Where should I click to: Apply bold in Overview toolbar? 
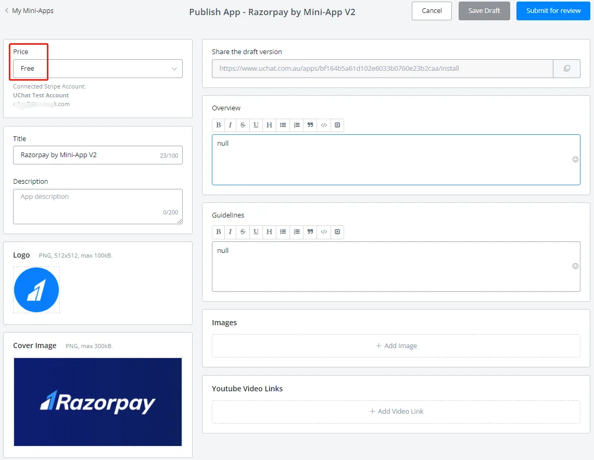(x=218, y=125)
